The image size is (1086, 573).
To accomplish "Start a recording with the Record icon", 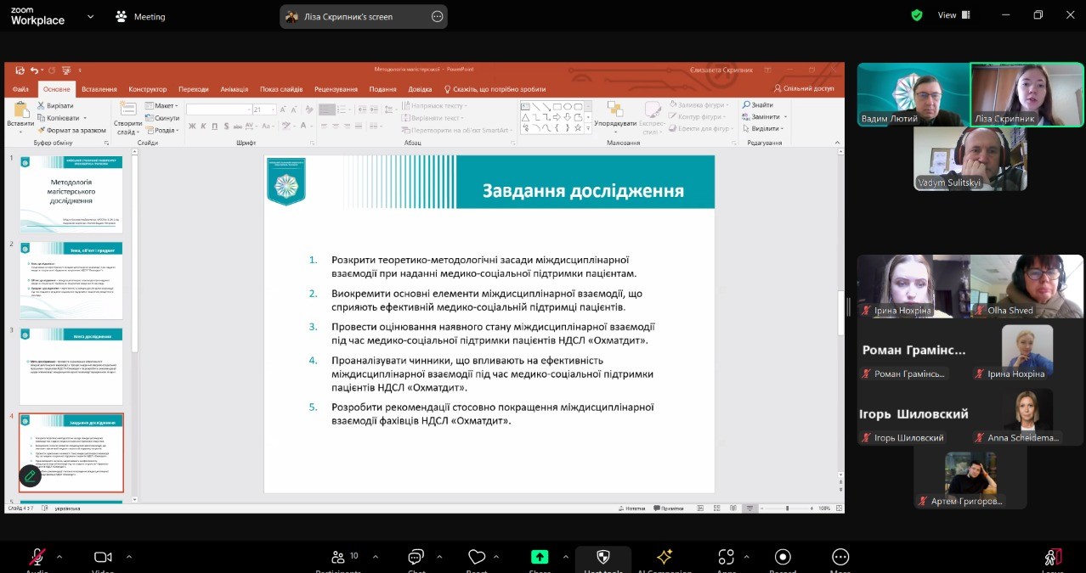I will click(x=782, y=558).
